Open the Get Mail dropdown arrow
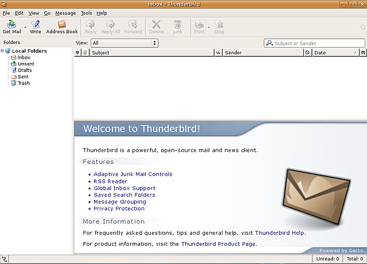The height and width of the screenshot is (264, 367). (x=25, y=27)
